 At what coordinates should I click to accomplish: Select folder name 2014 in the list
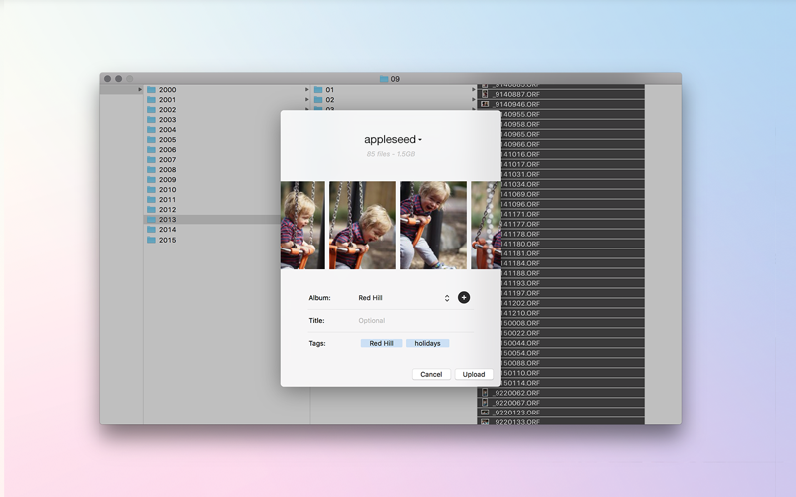point(167,230)
